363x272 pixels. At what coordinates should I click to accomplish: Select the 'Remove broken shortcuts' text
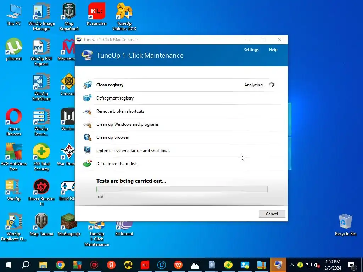(121, 111)
